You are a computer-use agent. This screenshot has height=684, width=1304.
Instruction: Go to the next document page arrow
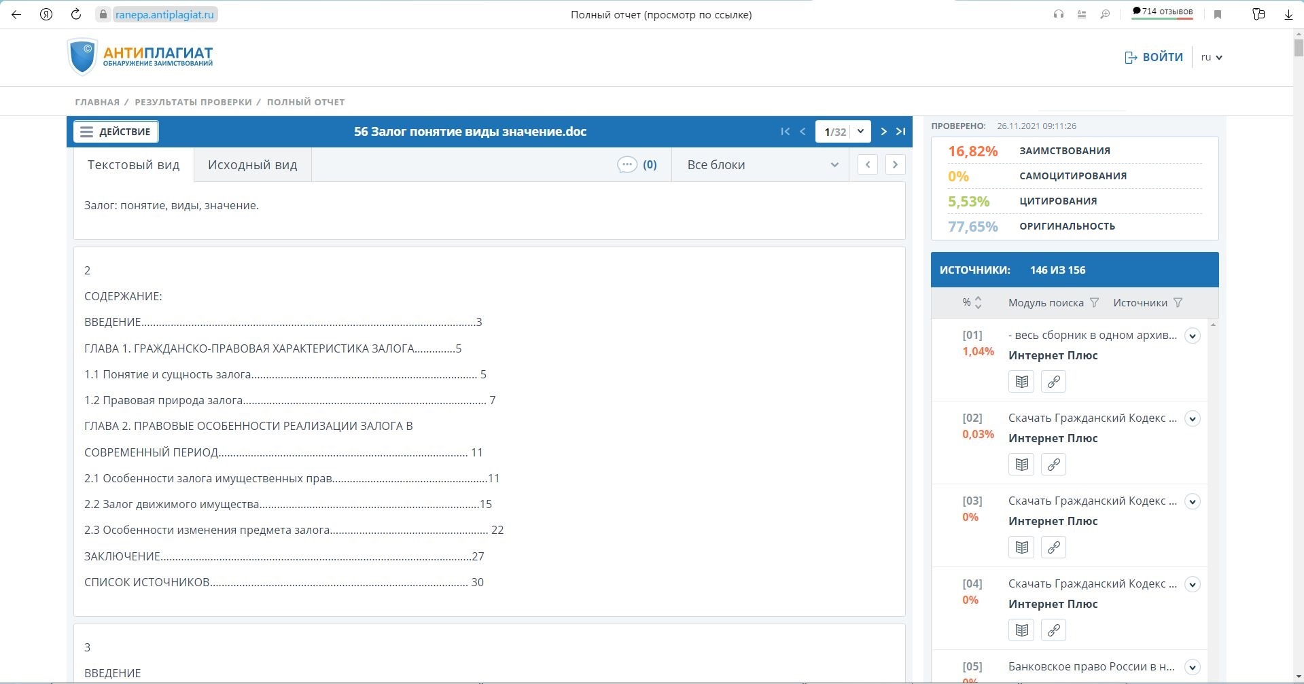(x=883, y=132)
